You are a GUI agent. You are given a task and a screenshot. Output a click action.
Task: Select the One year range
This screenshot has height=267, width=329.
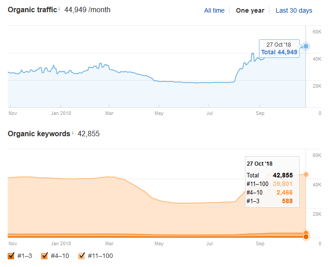250,10
